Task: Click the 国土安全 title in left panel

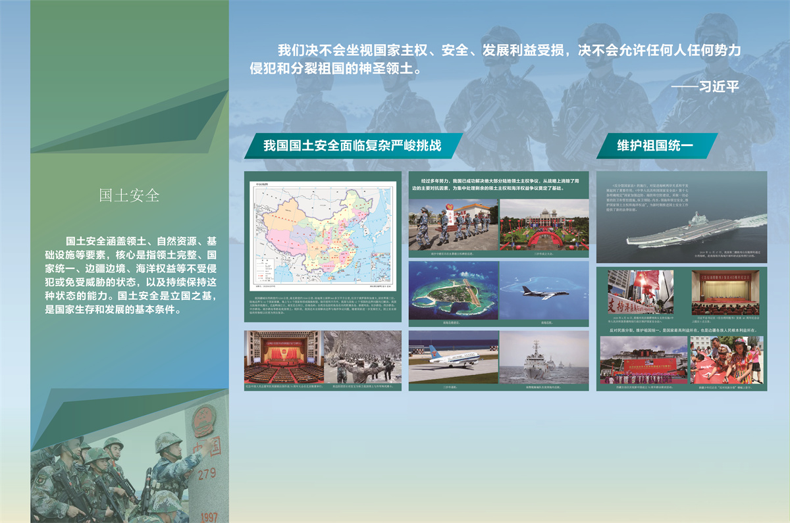Action: [129, 195]
